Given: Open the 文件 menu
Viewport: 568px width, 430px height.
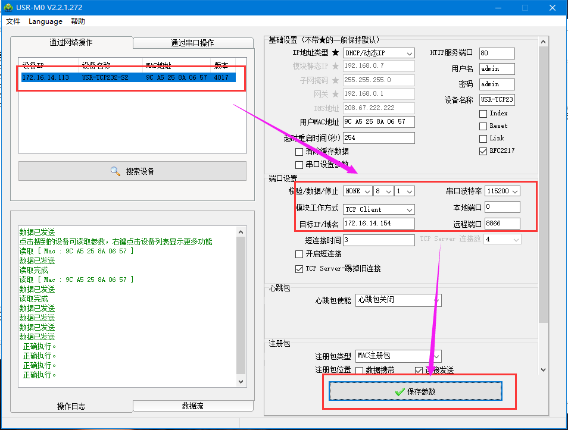Looking at the screenshot, I should click(x=13, y=21).
